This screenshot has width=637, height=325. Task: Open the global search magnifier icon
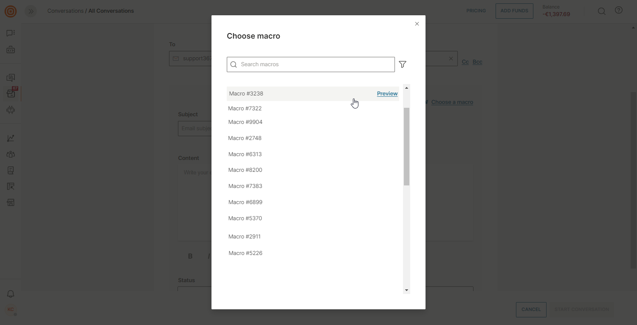601,11
